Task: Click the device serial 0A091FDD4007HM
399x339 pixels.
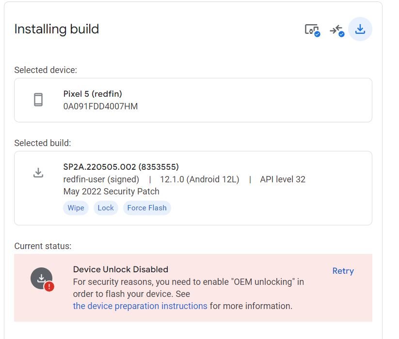Action: (100, 106)
